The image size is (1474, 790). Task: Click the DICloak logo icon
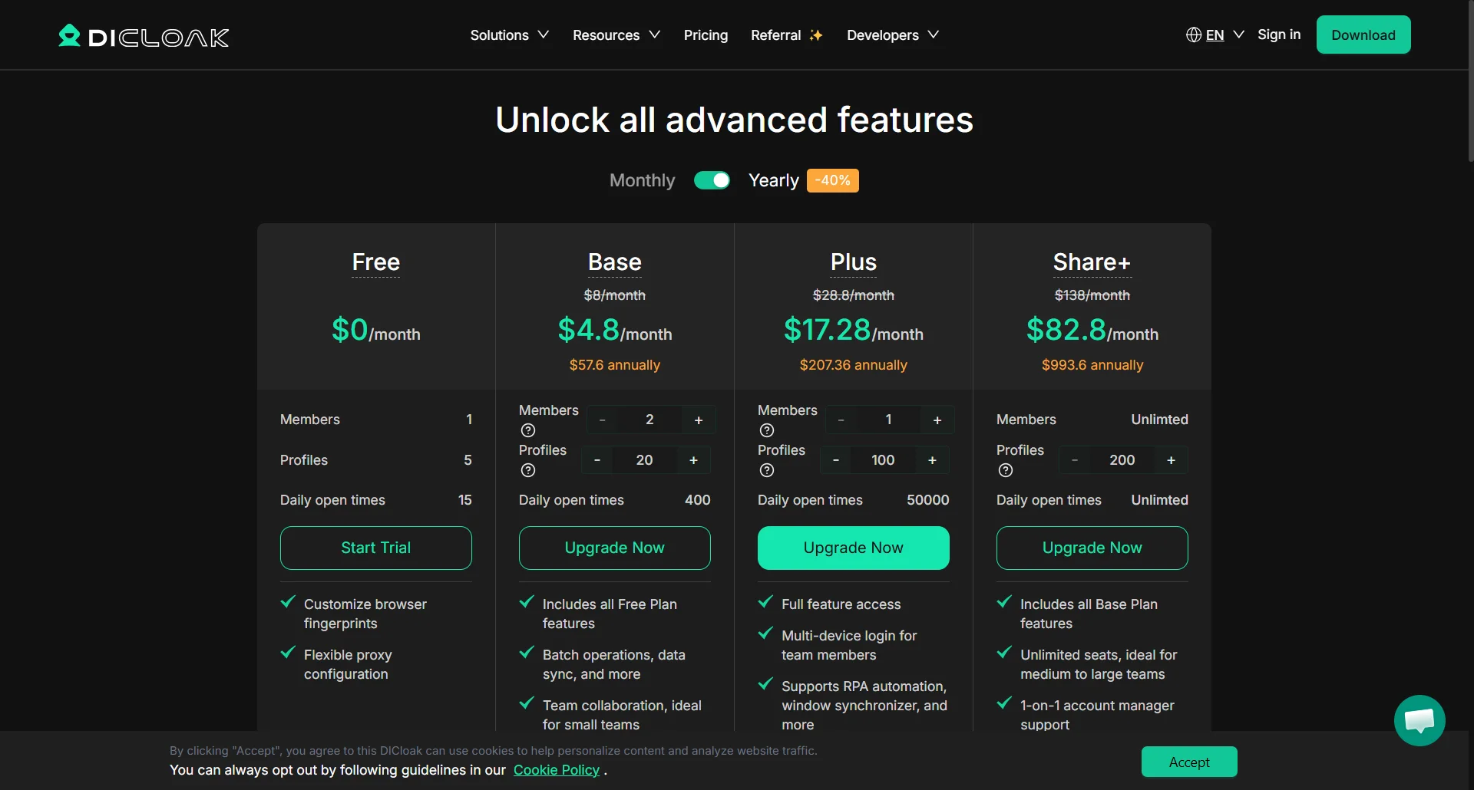click(x=69, y=35)
